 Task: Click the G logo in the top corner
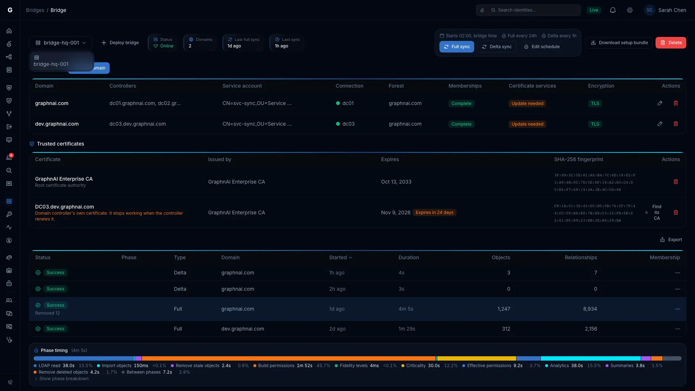pyautogui.click(x=10, y=10)
